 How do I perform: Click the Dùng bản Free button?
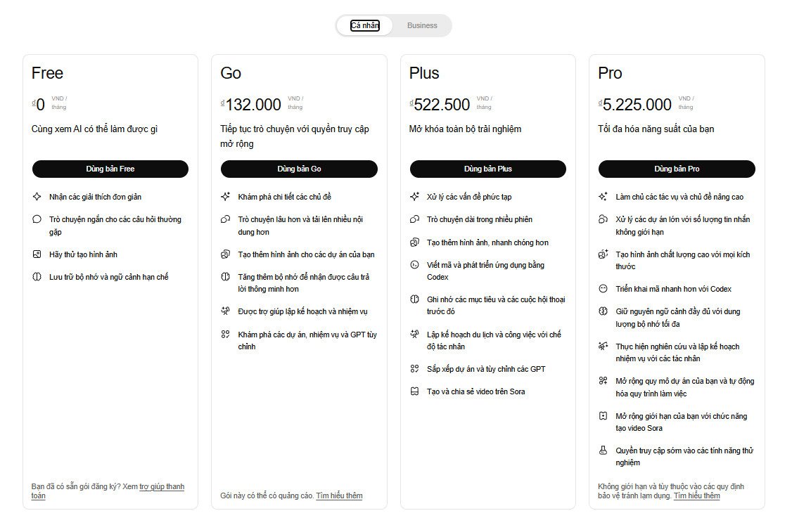pyautogui.click(x=110, y=169)
